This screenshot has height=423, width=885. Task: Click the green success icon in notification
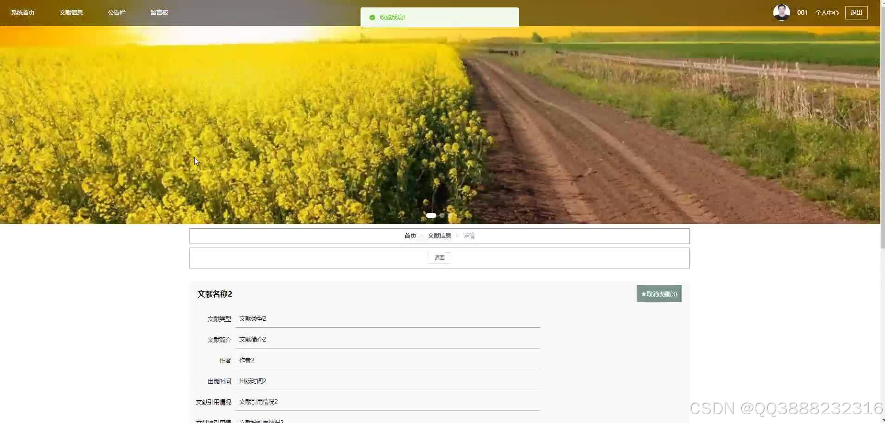pyautogui.click(x=372, y=18)
